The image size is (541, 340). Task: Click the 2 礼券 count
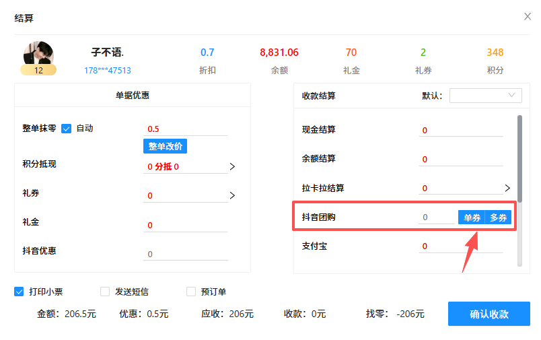[x=423, y=53]
